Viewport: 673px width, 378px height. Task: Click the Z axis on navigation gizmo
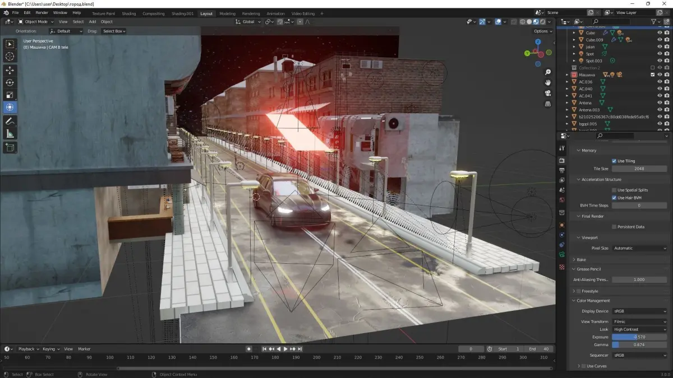pos(537,43)
